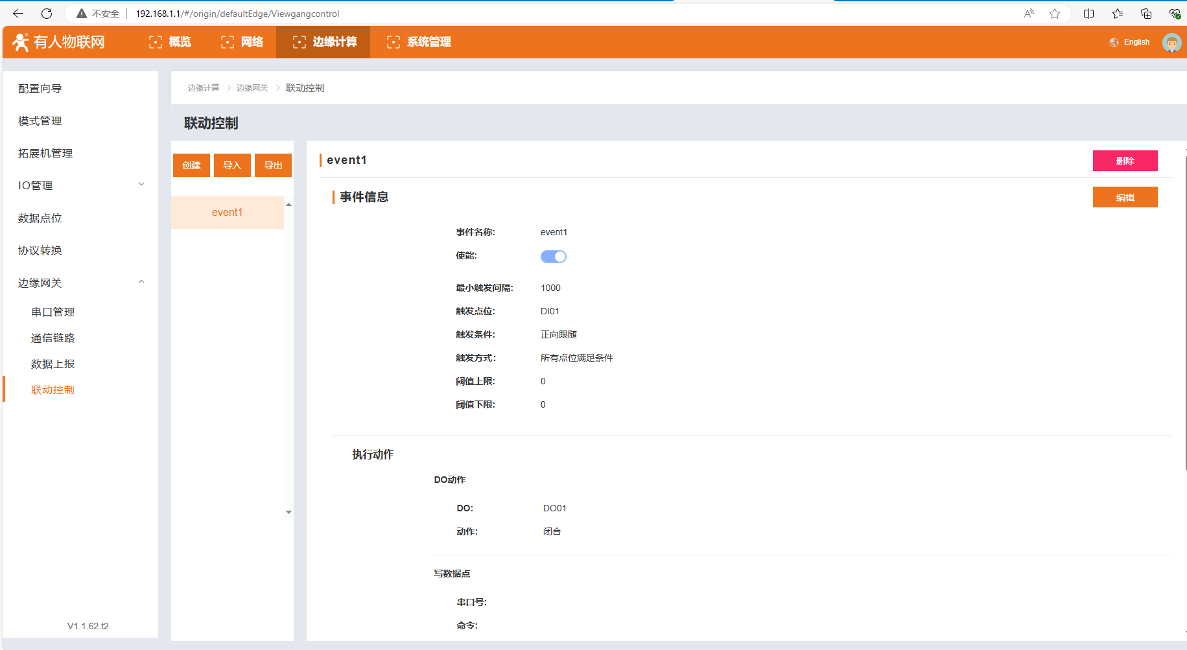
Task: Click the browser back arrow
Action: click(x=18, y=14)
